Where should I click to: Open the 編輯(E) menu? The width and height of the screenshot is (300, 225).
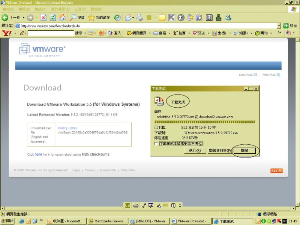(24, 9)
